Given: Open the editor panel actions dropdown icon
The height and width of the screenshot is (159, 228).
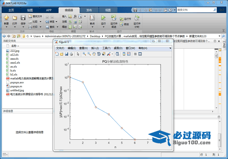Looking at the screenshot, I should click(215, 41).
